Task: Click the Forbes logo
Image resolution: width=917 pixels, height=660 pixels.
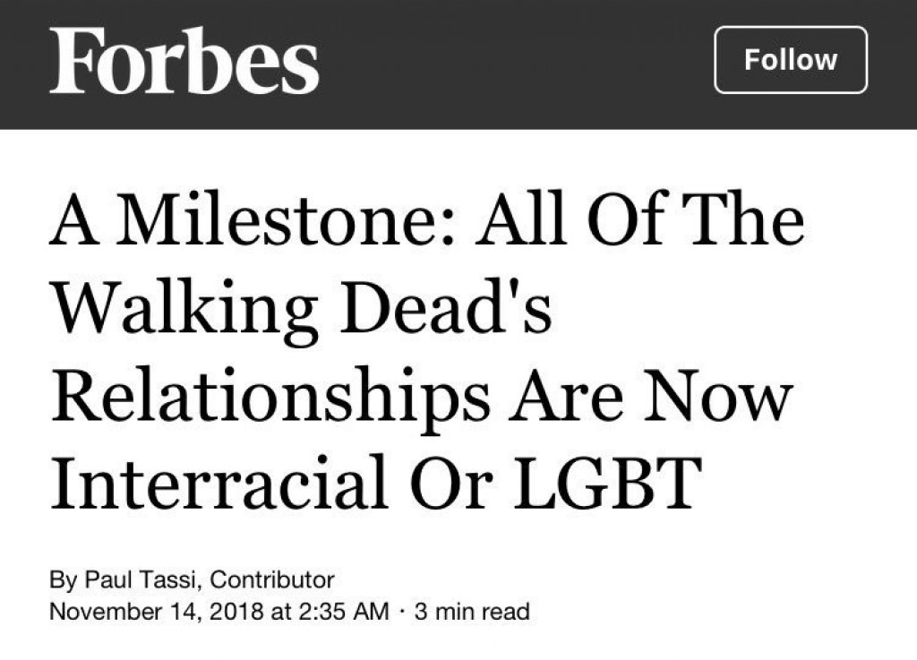Action: click(x=184, y=60)
